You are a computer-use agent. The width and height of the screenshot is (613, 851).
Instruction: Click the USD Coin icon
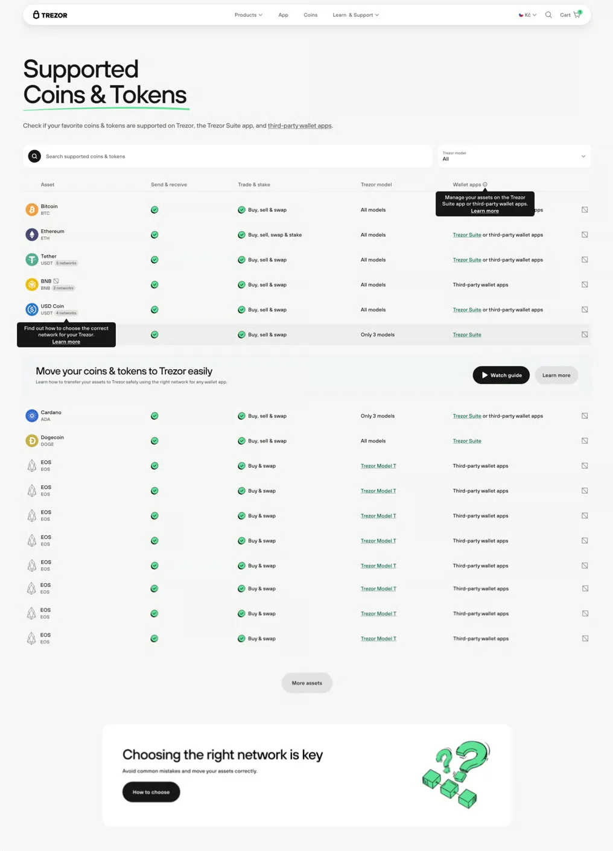[x=32, y=310]
